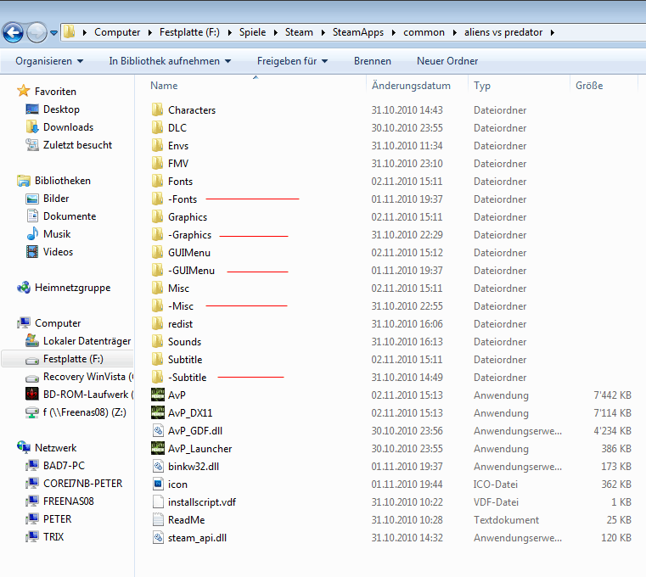Select Favoriten star icon in sidebar

pos(24,91)
